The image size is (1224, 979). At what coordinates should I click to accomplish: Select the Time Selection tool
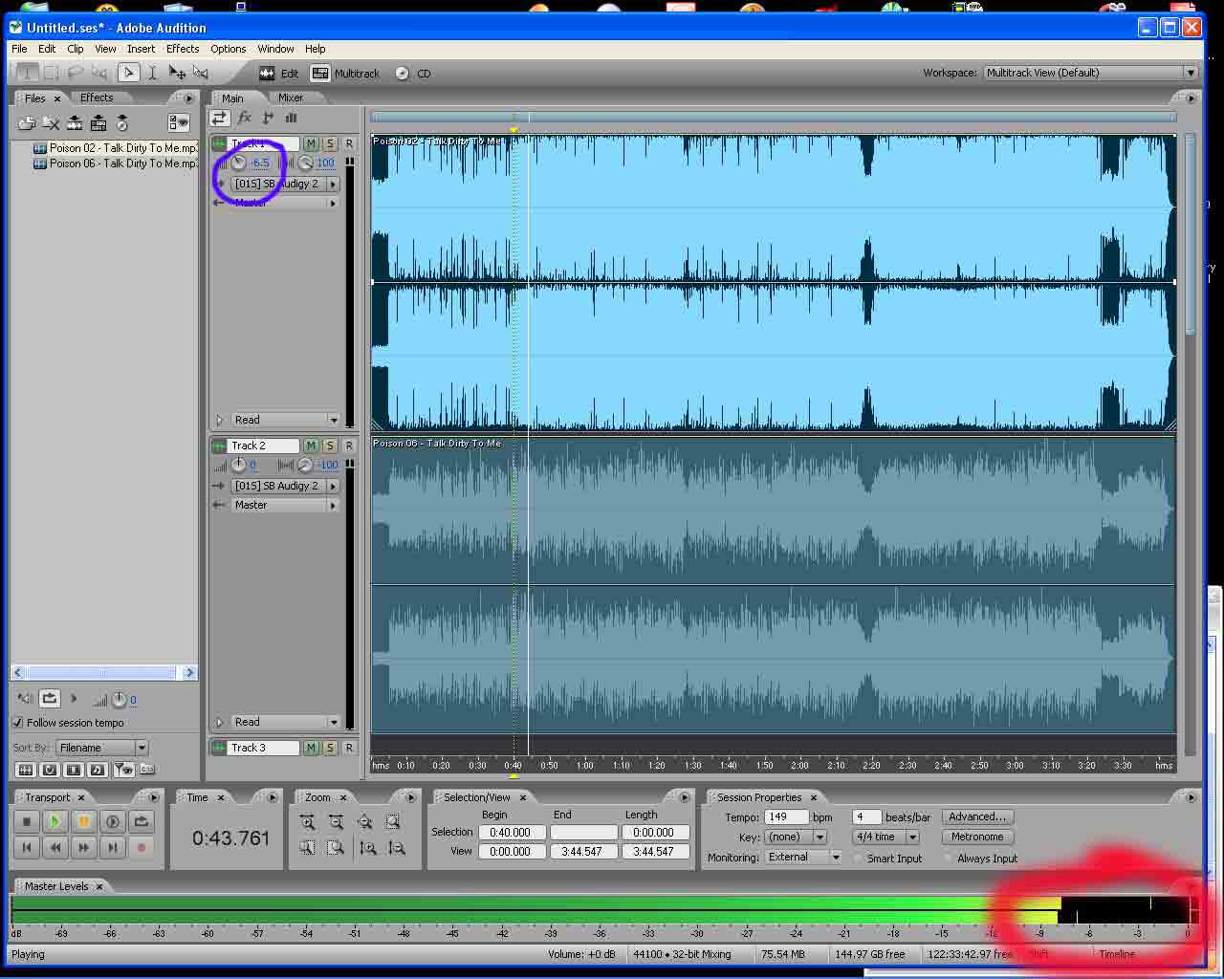pyautogui.click(x=151, y=73)
